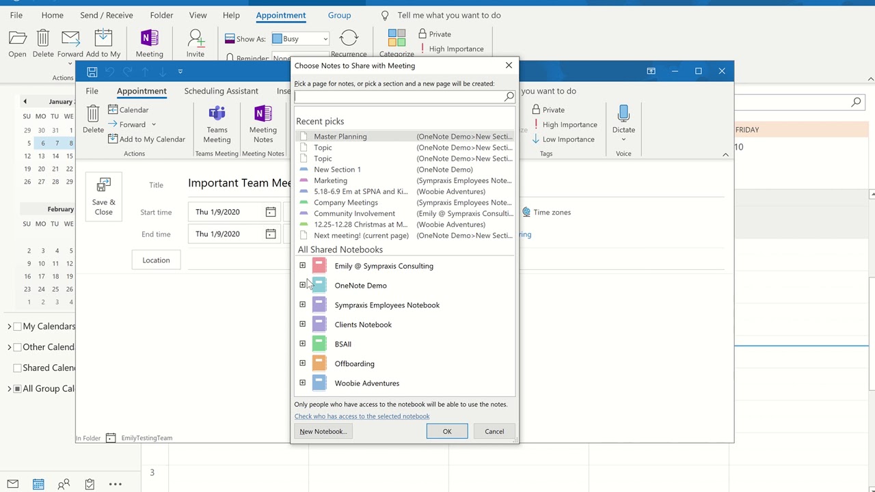Image resolution: width=875 pixels, height=492 pixels.
Task: Open 'Check who has access' link
Action: coord(362,416)
